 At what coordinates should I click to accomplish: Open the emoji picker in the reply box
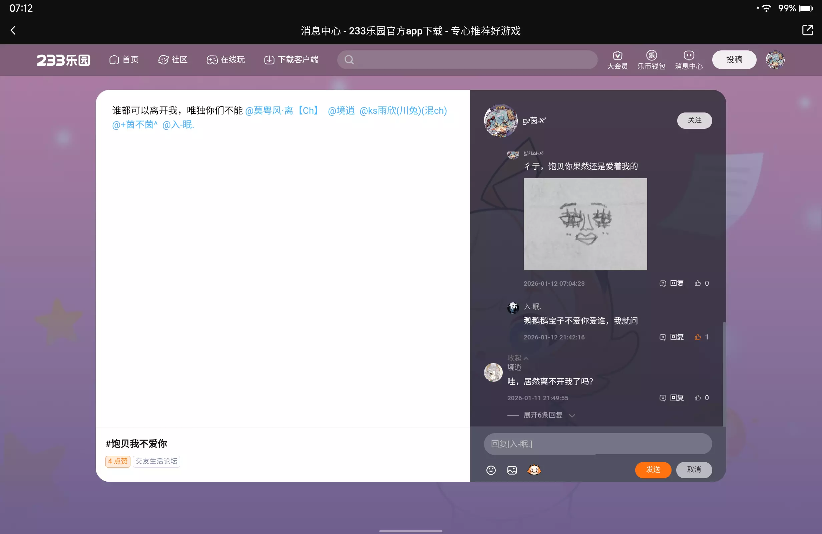coord(491,470)
